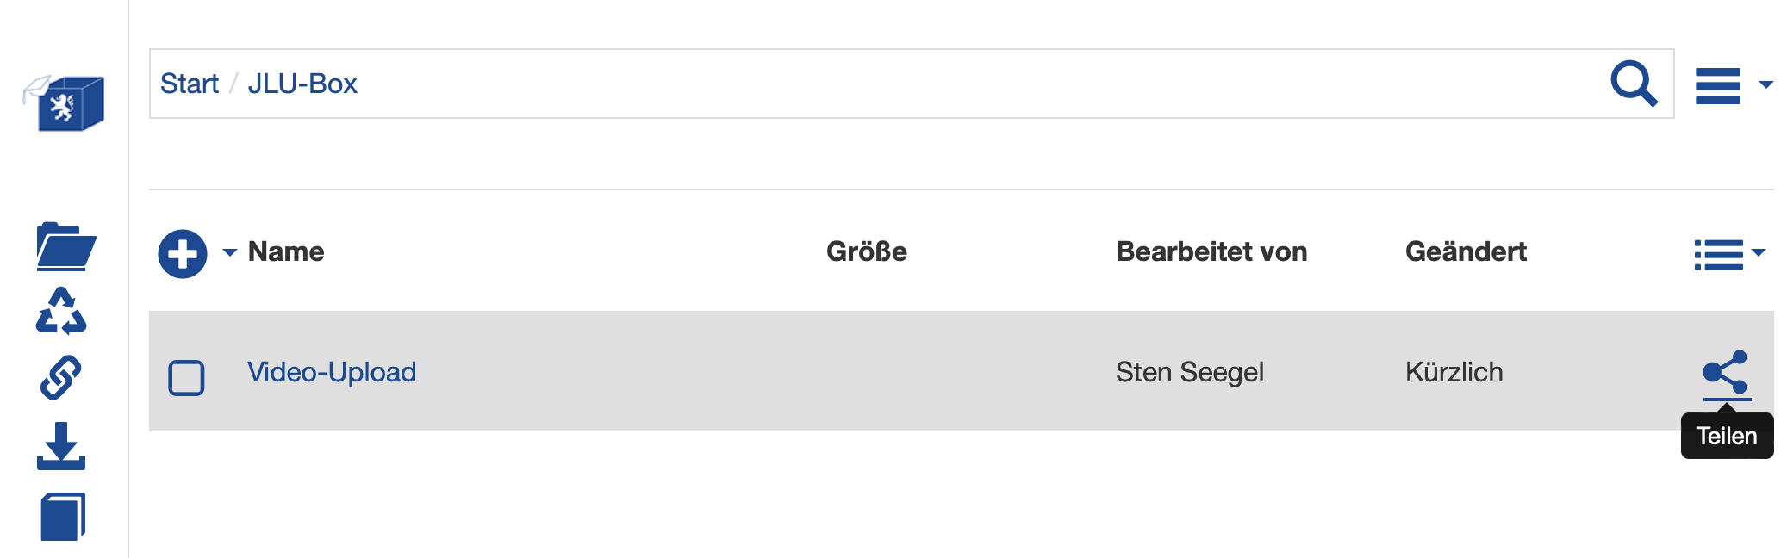Click the Bearbeitet von column header
Image resolution: width=1787 pixels, height=558 pixels.
(1211, 251)
